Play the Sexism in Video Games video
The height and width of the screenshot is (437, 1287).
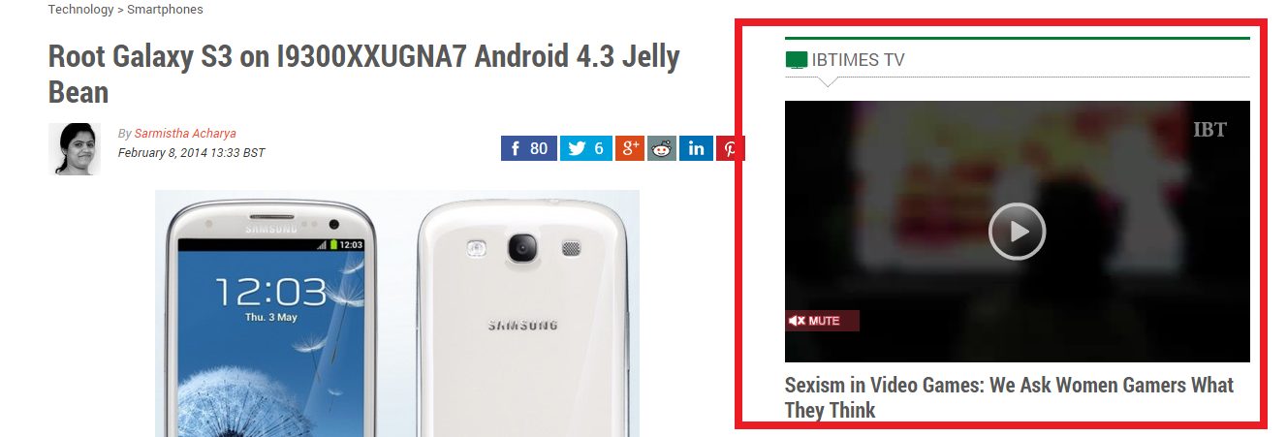point(1017,232)
